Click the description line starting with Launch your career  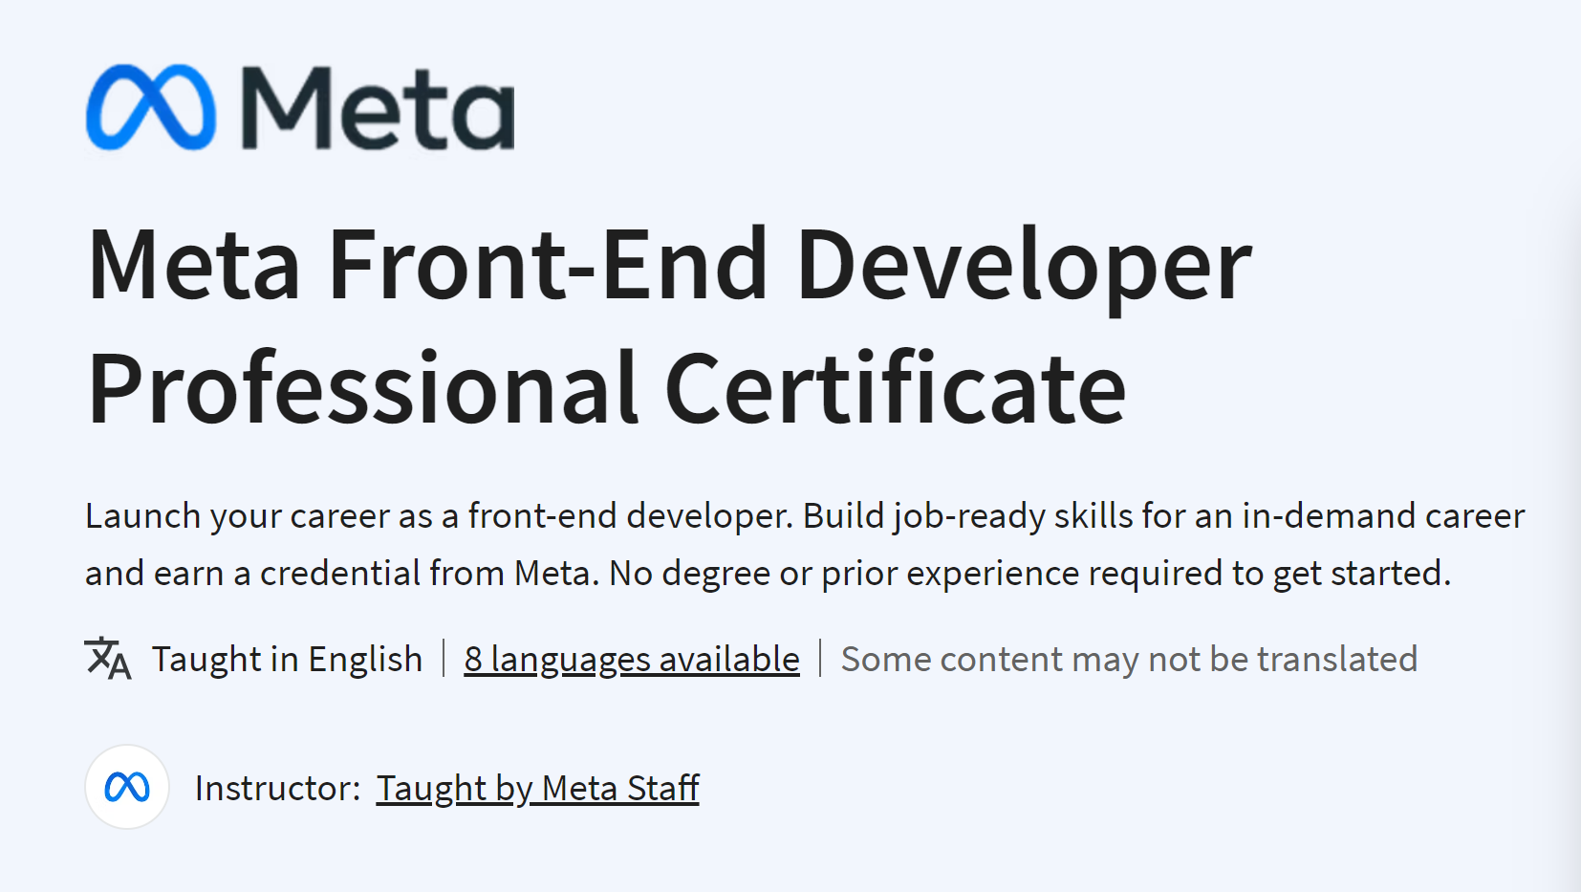click(805, 516)
